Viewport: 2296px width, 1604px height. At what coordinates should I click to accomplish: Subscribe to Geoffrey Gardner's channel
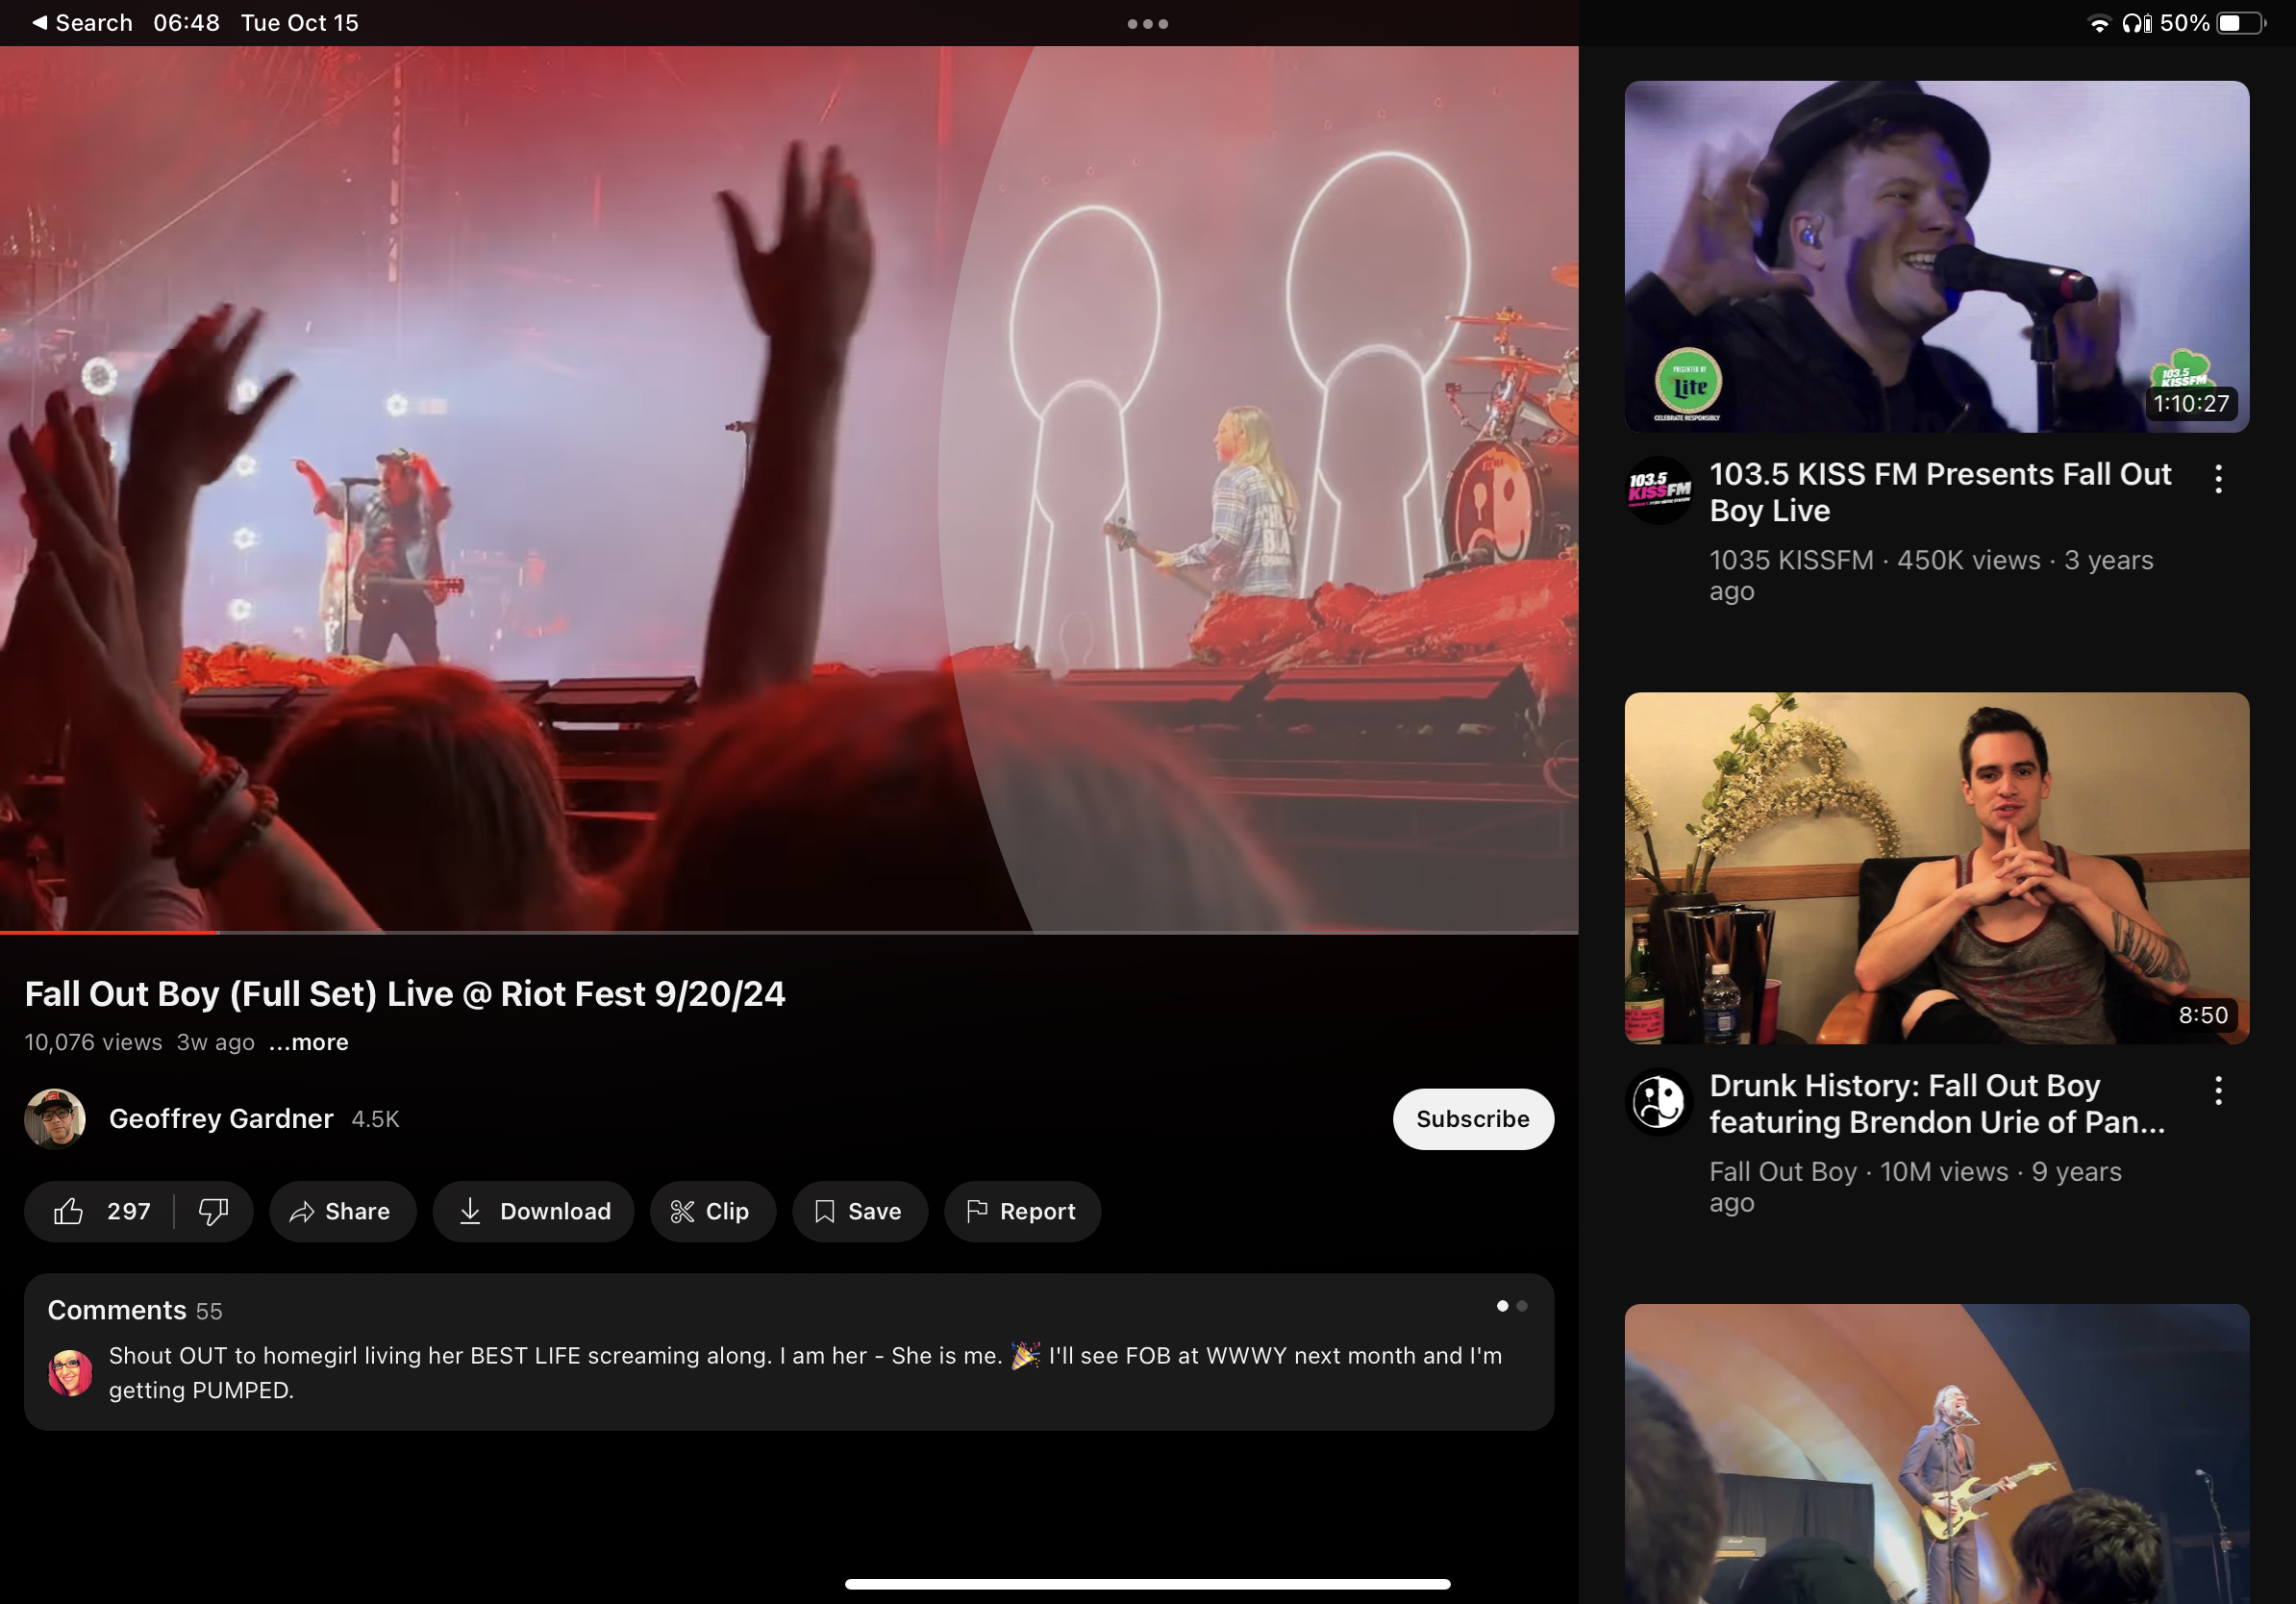point(1473,1119)
